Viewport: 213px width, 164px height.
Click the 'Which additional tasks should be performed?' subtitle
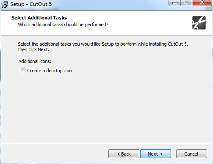point(63,25)
